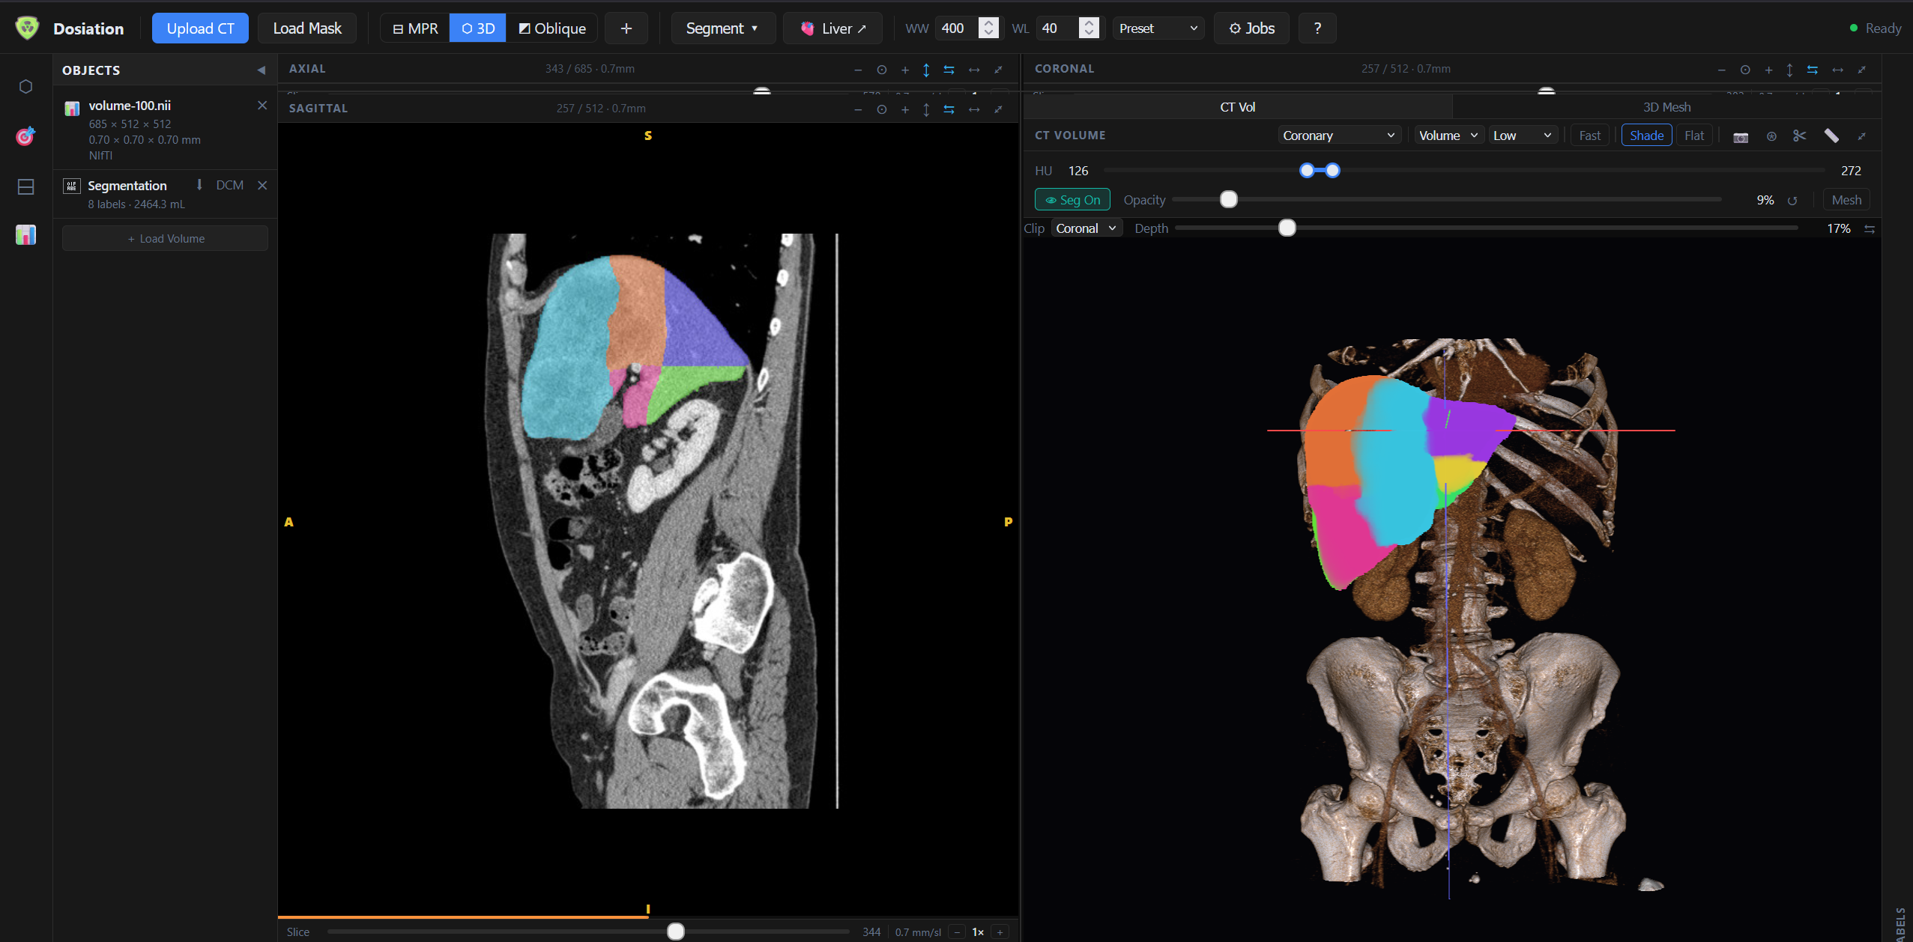
Task: Open the bar chart statistics sidebar icon
Action: coord(25,235)
